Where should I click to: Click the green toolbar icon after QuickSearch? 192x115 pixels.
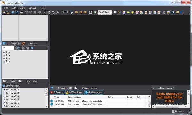click(x=128, y=12)
